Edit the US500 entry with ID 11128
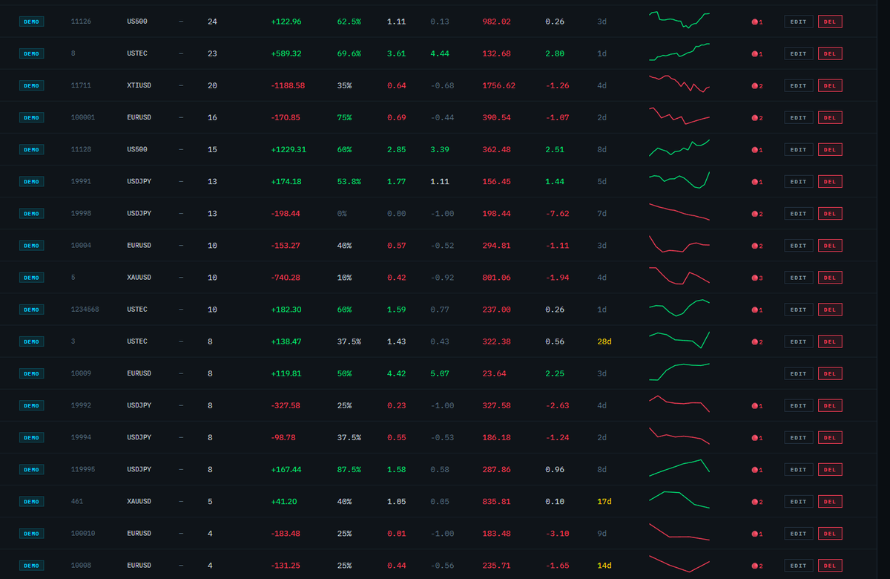 (x=799, y=149)
